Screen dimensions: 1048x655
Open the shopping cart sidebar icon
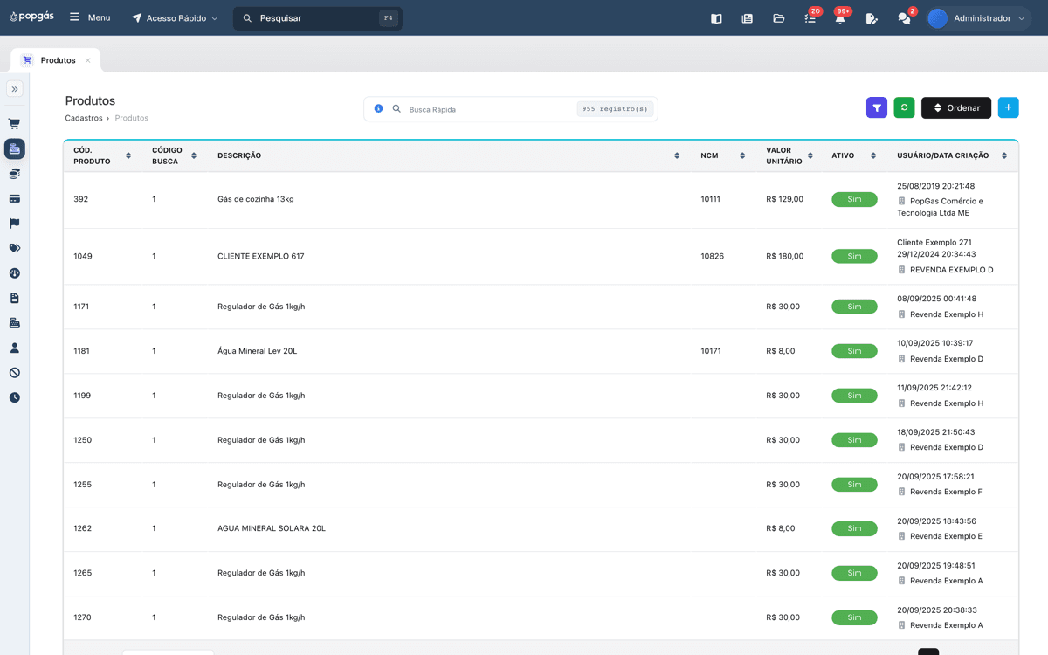click(14, 124)
